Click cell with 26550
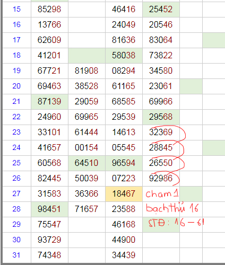This screenshot has height=265, width=225. pos(161,163)
